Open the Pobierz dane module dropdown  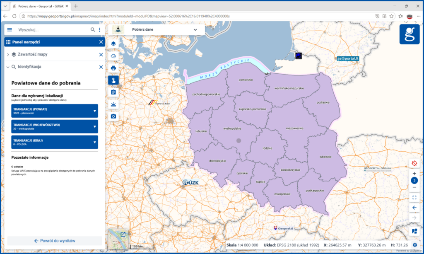pos(156,29)
